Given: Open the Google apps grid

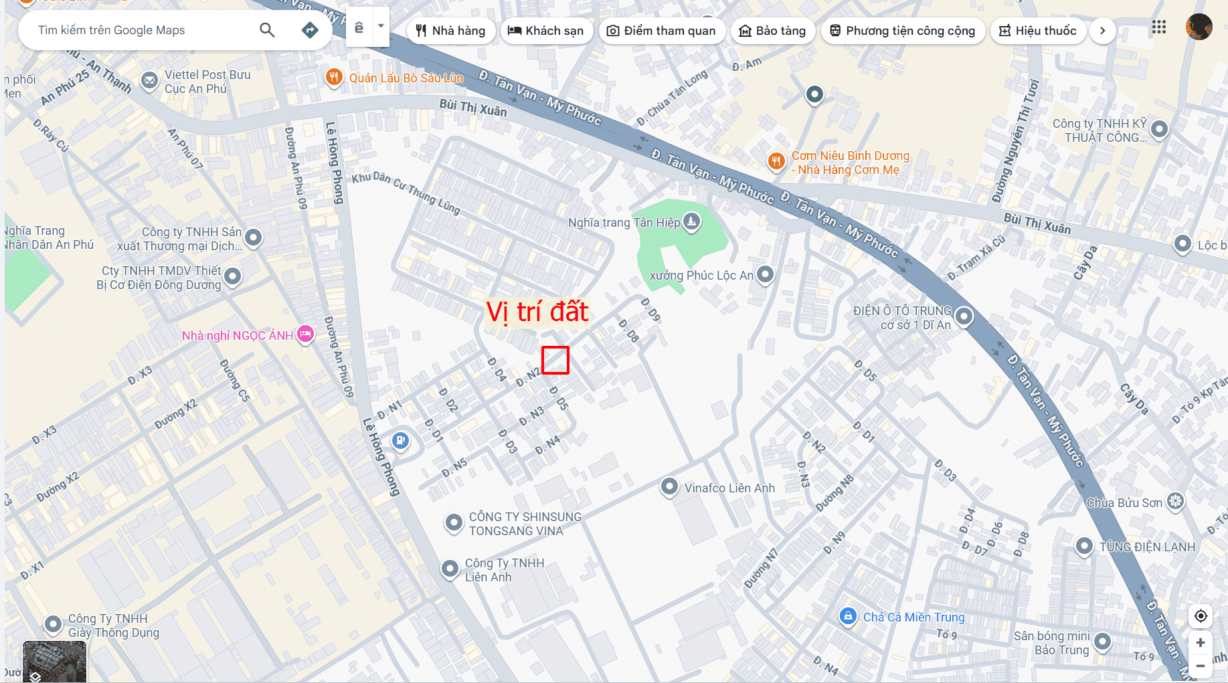Looking at the screenshot, I should pyautogui.click(x=1159, y=27).
